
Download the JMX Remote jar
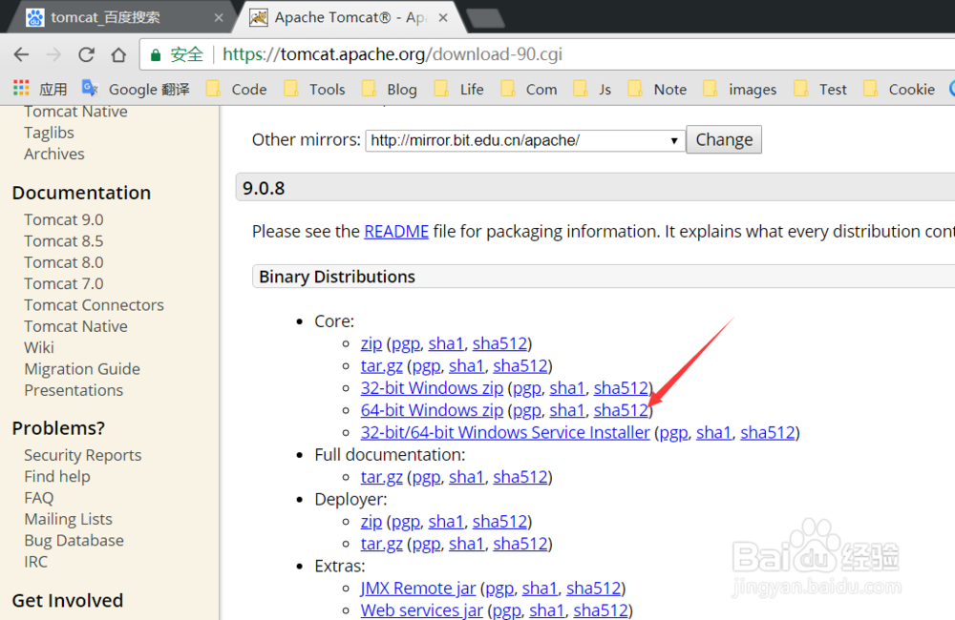click(x=418, y=589)
